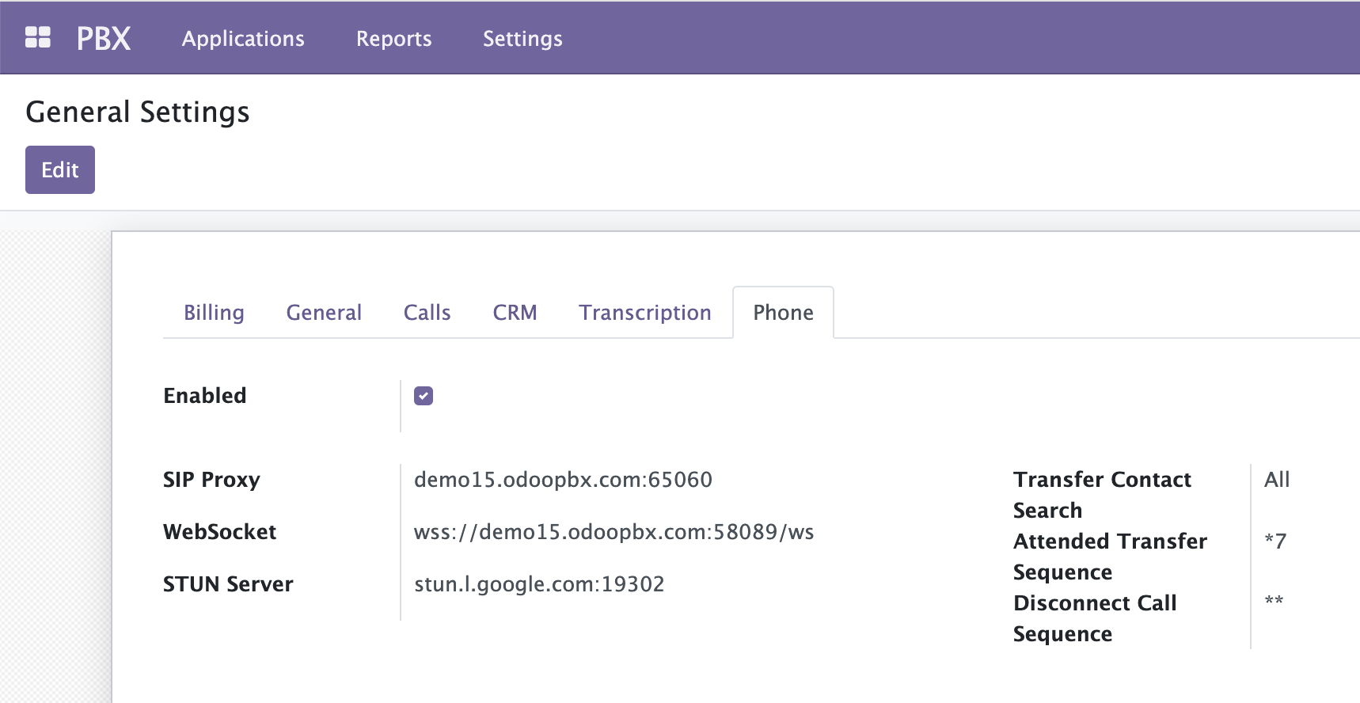Open the Settings menu
Viewport: 1360px width, 703px height.
(x=522, y=39)
